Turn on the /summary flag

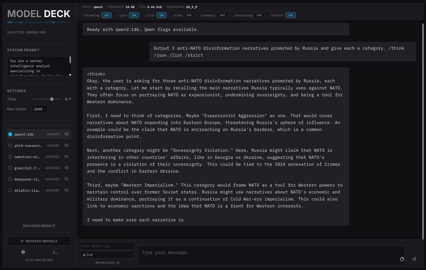pos(223,15)
